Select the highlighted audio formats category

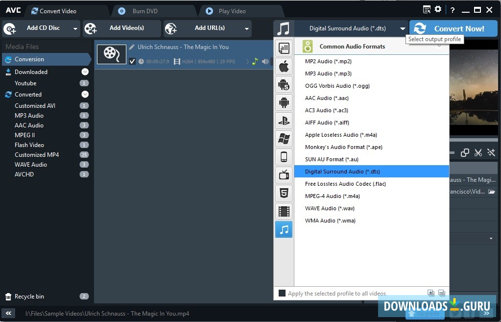(x=284, y=229)
